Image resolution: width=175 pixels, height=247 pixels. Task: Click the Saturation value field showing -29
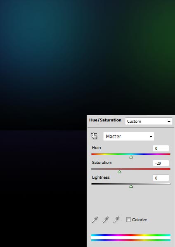pos(161,163)
